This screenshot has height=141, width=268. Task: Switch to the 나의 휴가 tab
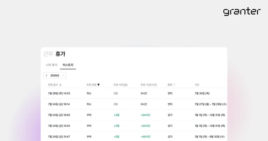click(x=51, y=65)
